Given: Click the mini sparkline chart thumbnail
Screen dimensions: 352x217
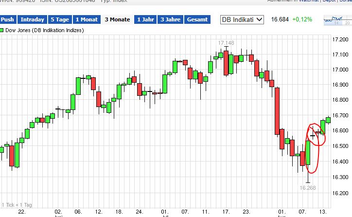Looking at the screenshot, I should pyautogui.click(x=337, y=20).
